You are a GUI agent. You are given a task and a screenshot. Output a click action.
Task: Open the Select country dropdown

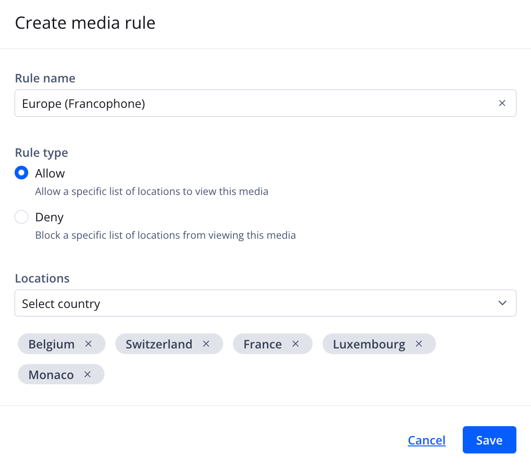(265, 303)
